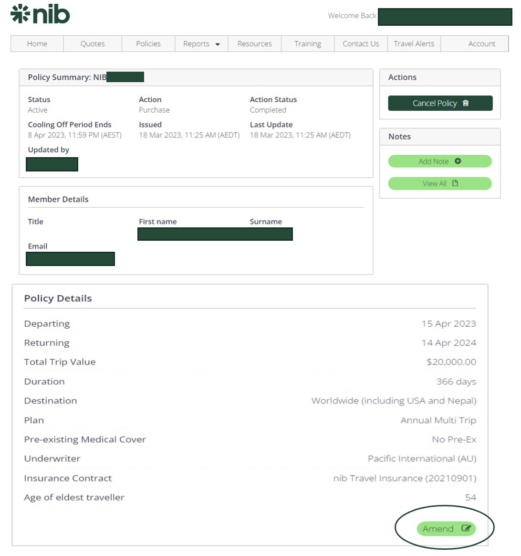
Task: Select the Duration value 366 days
Action: tap(456, 382)
